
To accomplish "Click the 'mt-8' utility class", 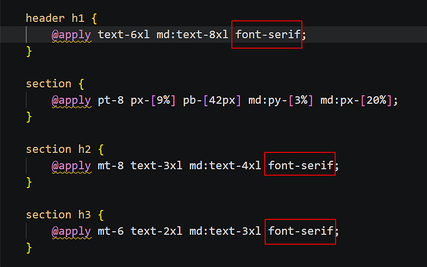I will (x=111, y=166).
